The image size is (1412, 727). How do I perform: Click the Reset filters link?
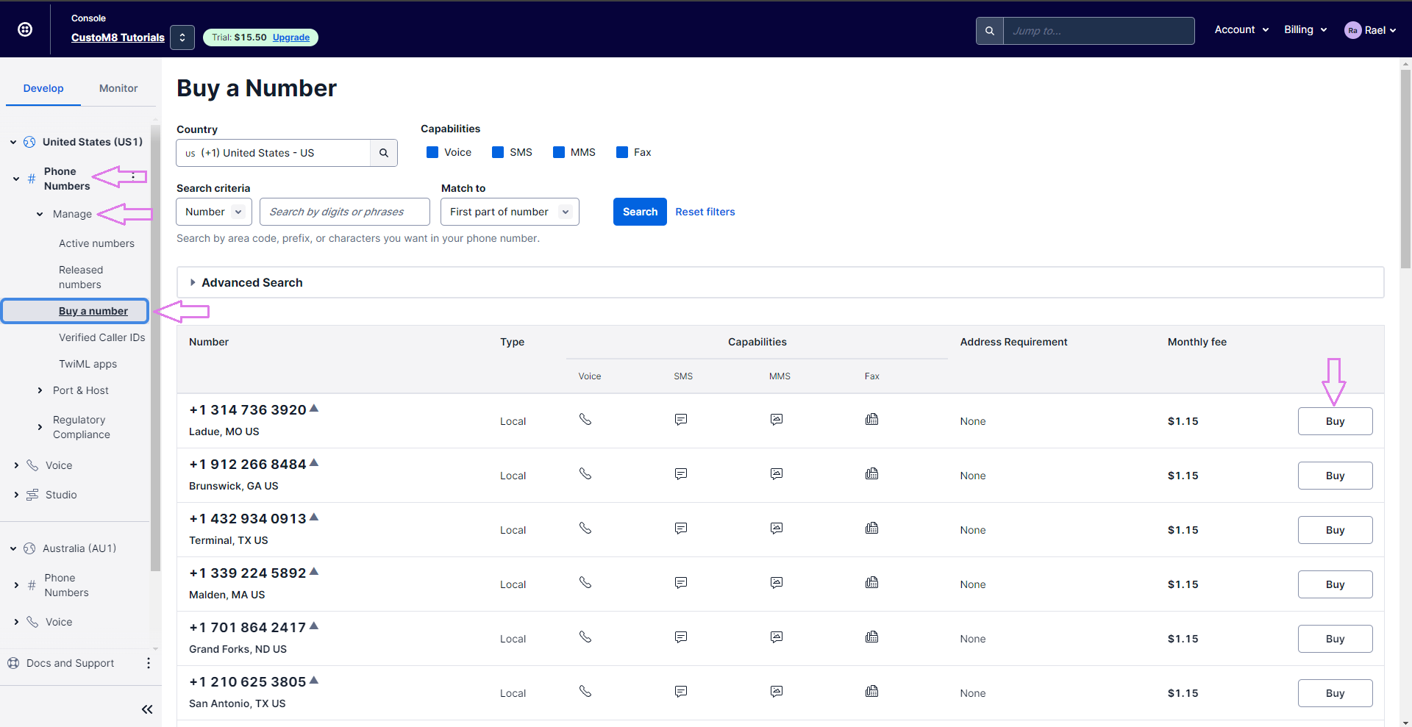705,212
